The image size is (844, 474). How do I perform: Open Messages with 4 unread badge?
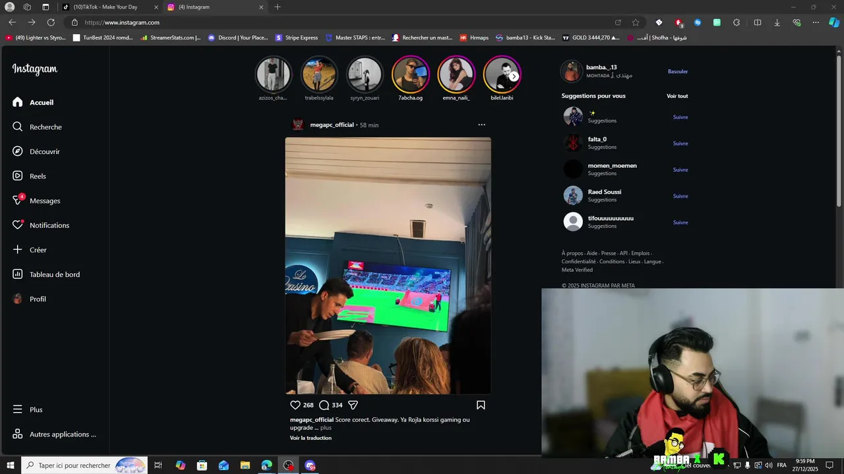pyautogui.click(x=36, y=201)
